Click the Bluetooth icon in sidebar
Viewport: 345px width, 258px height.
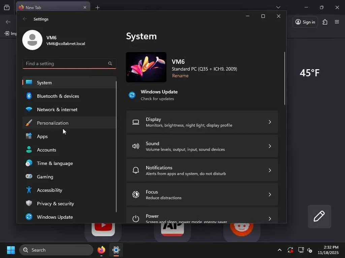coord(29,96)
